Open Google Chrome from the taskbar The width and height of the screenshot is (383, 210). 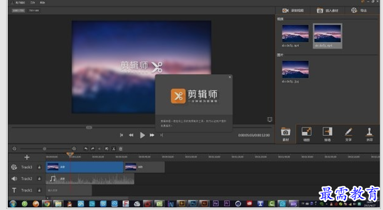(x=47, y=204)
